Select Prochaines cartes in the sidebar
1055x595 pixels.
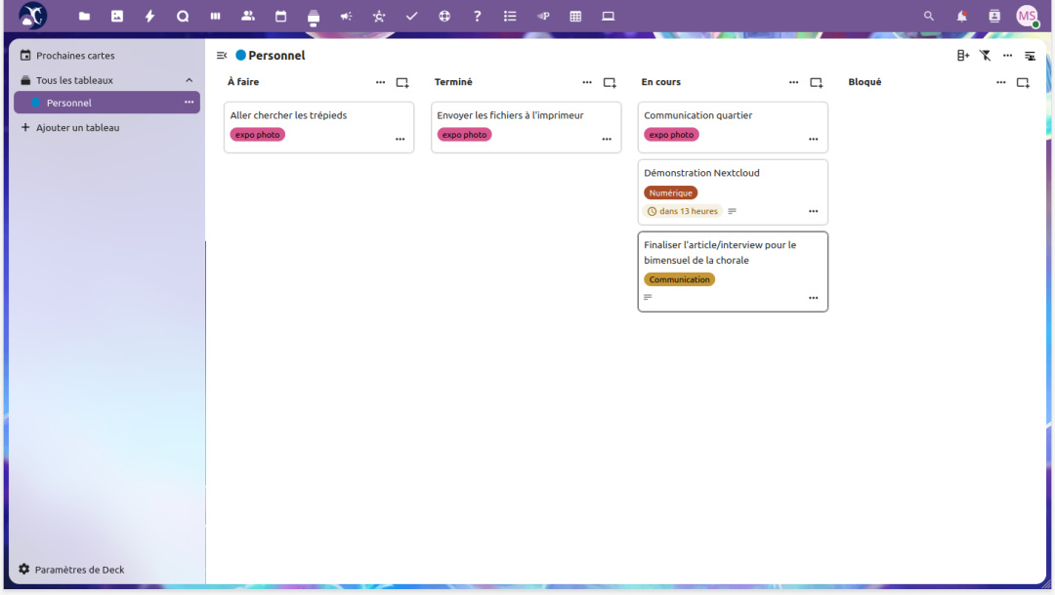tap(75, 56)
